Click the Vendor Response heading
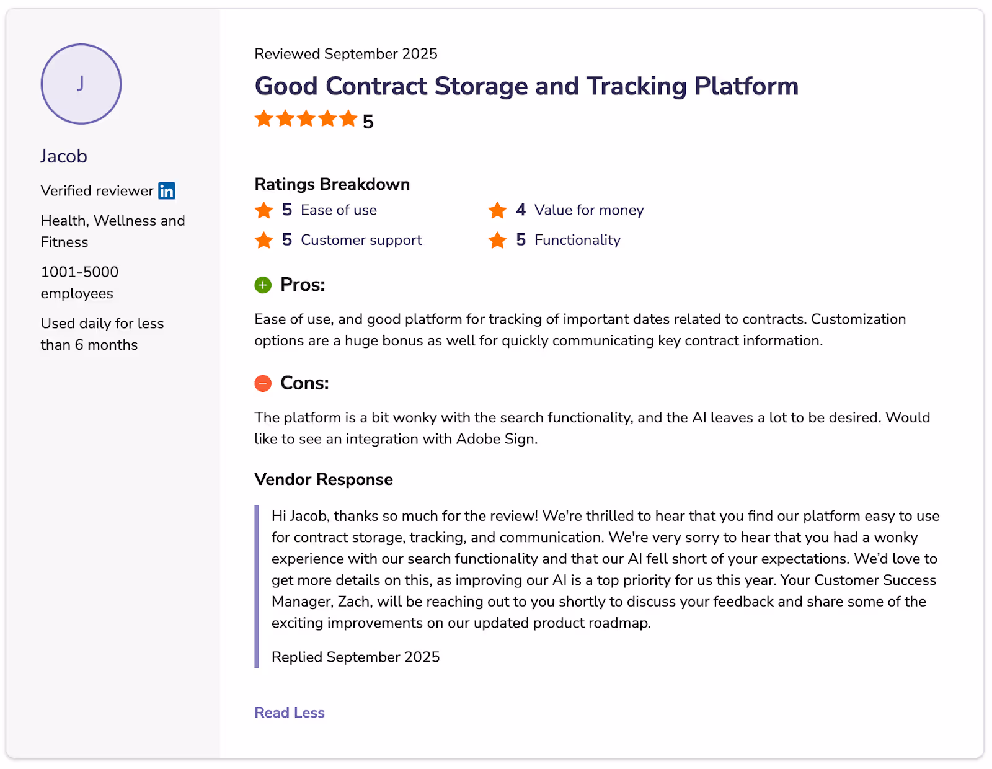This screenshot has height=769, width=992. (322, 479)
